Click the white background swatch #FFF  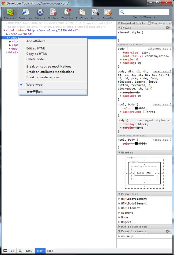145,111
